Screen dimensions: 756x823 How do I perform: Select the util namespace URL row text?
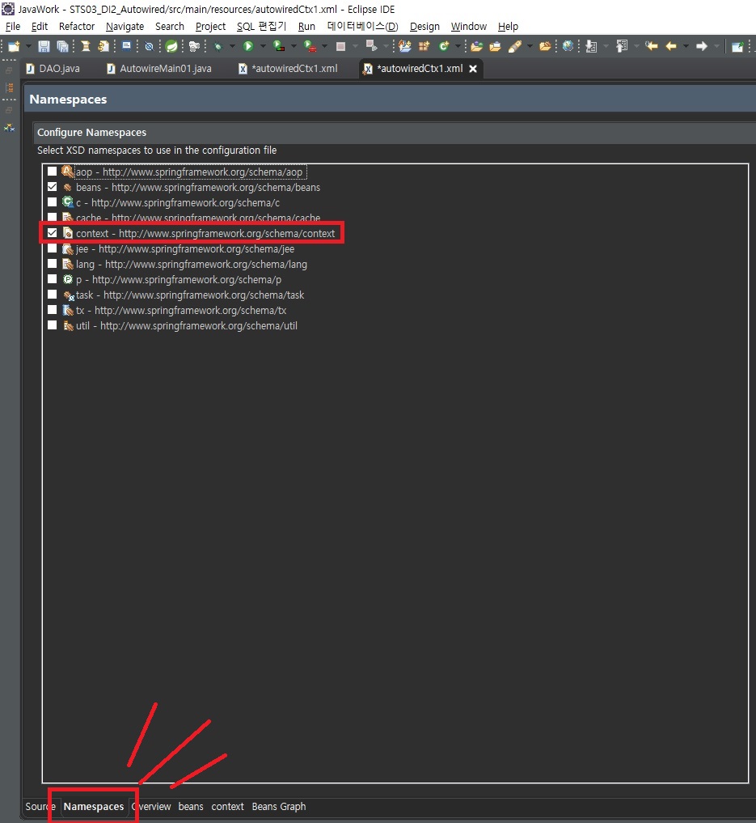[187, 325]
